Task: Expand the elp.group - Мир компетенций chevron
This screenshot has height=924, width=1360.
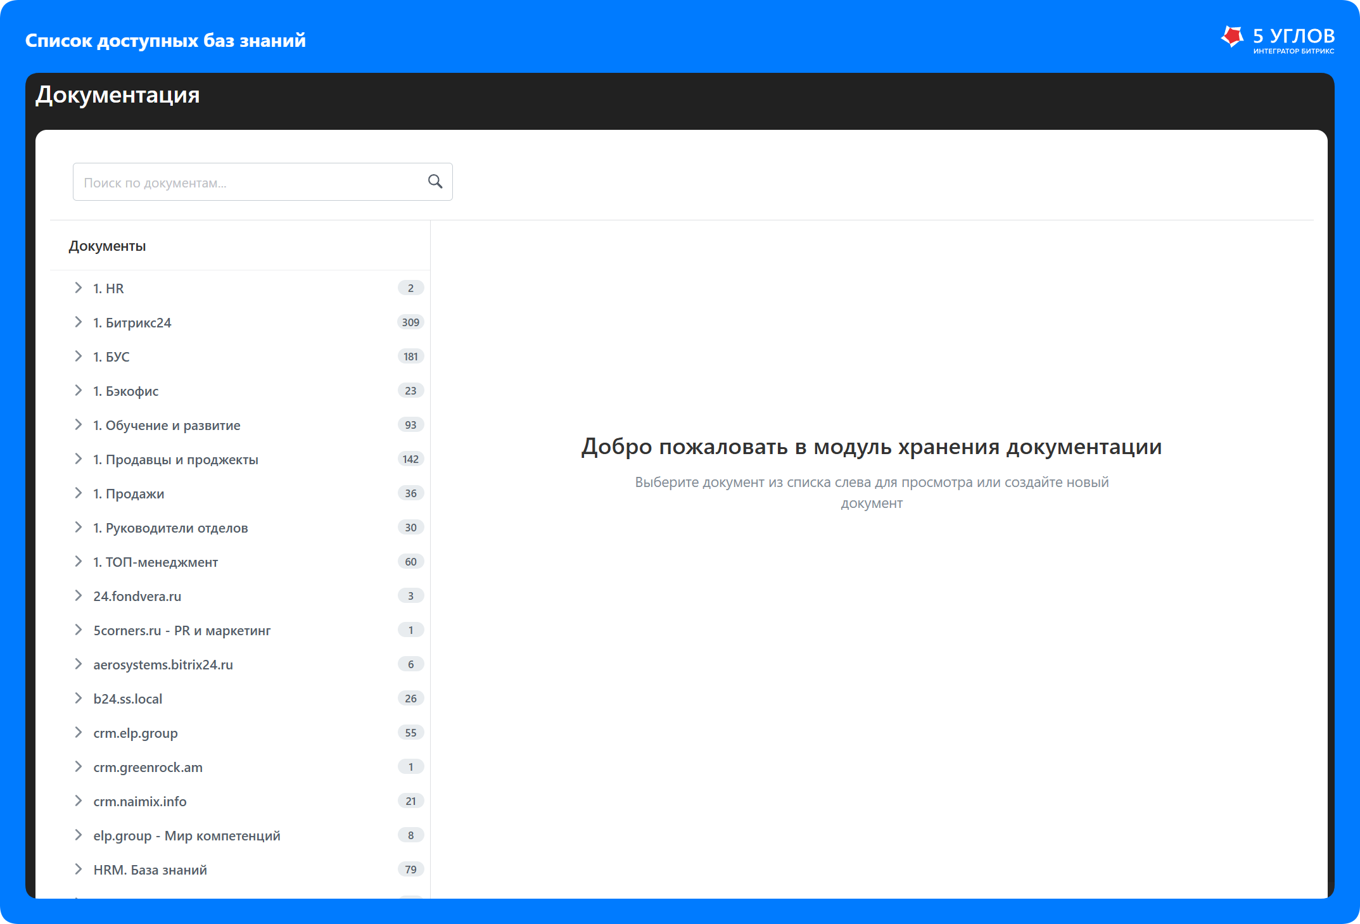Action: click(78, 835)
